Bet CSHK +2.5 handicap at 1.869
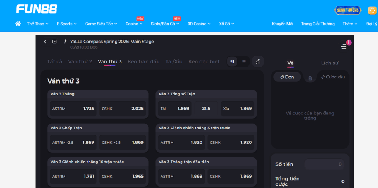The image size is (378, 188). click(x=123, y=142)
